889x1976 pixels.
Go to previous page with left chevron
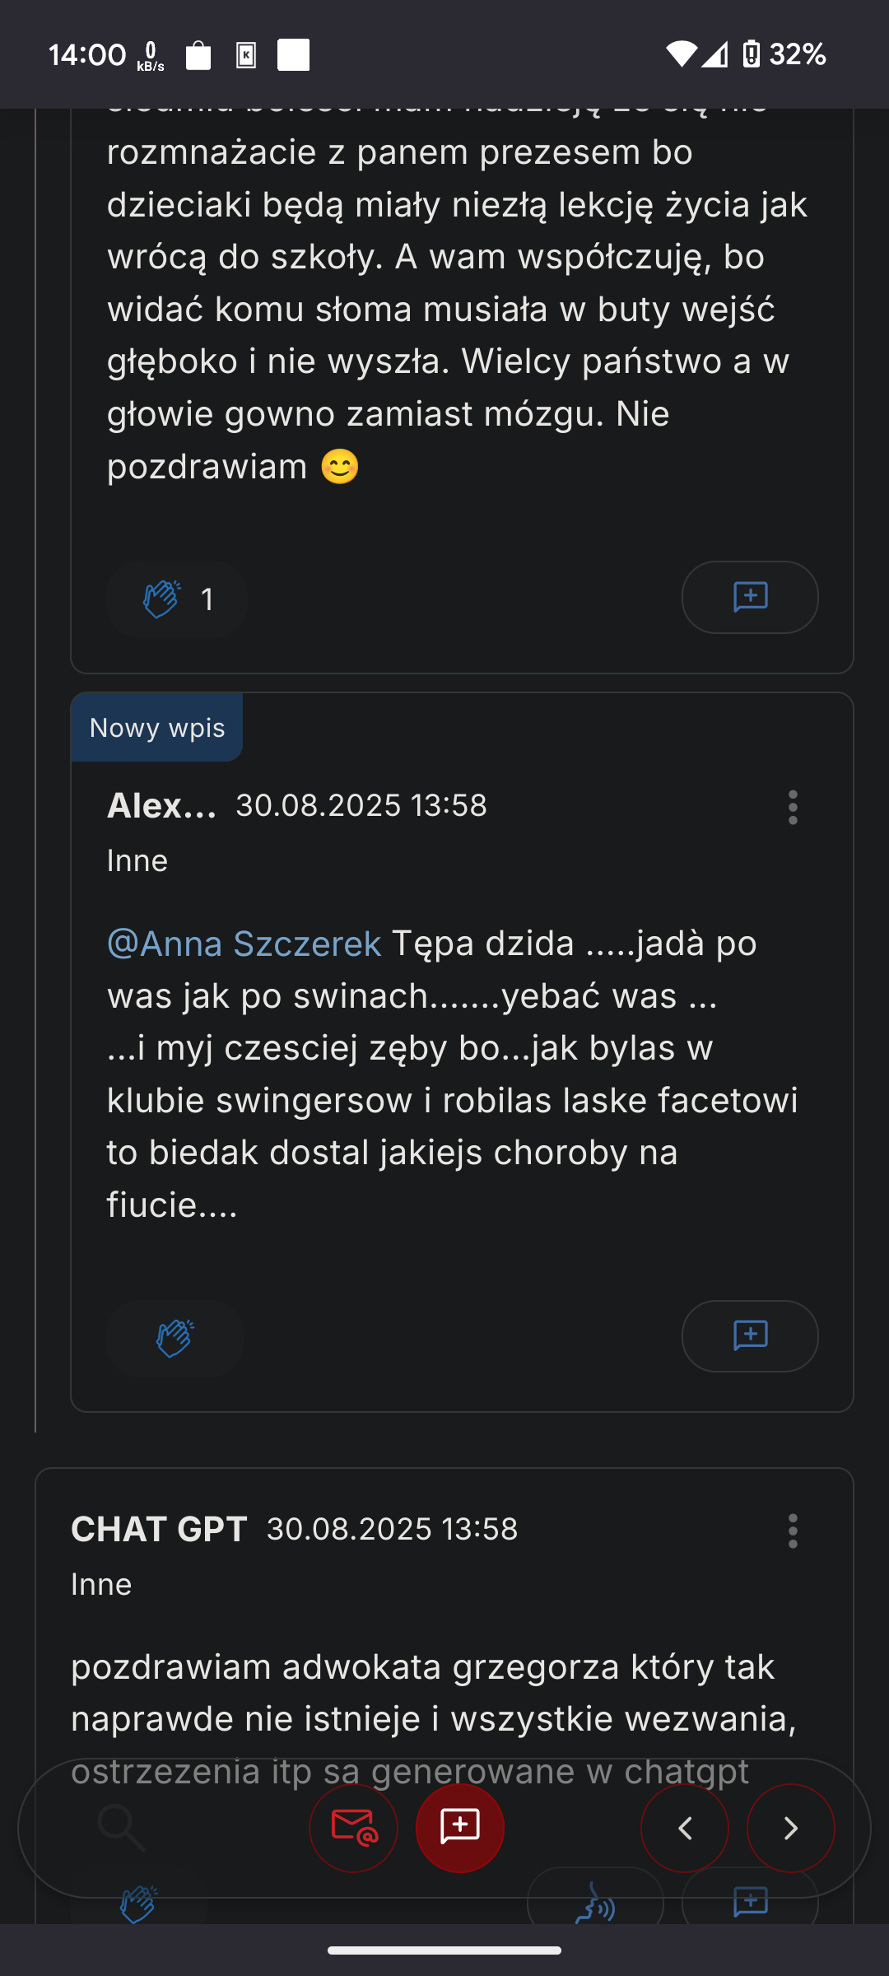[684, 1828]
